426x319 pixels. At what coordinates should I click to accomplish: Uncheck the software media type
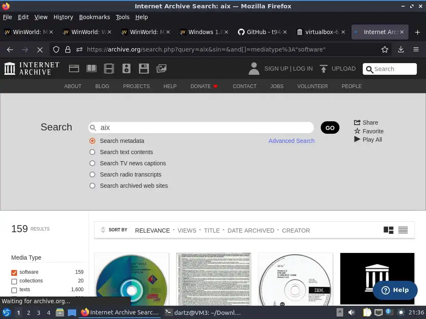click(14, 272)
